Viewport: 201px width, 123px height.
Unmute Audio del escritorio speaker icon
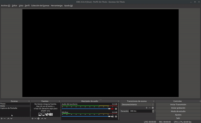point(113,109)
